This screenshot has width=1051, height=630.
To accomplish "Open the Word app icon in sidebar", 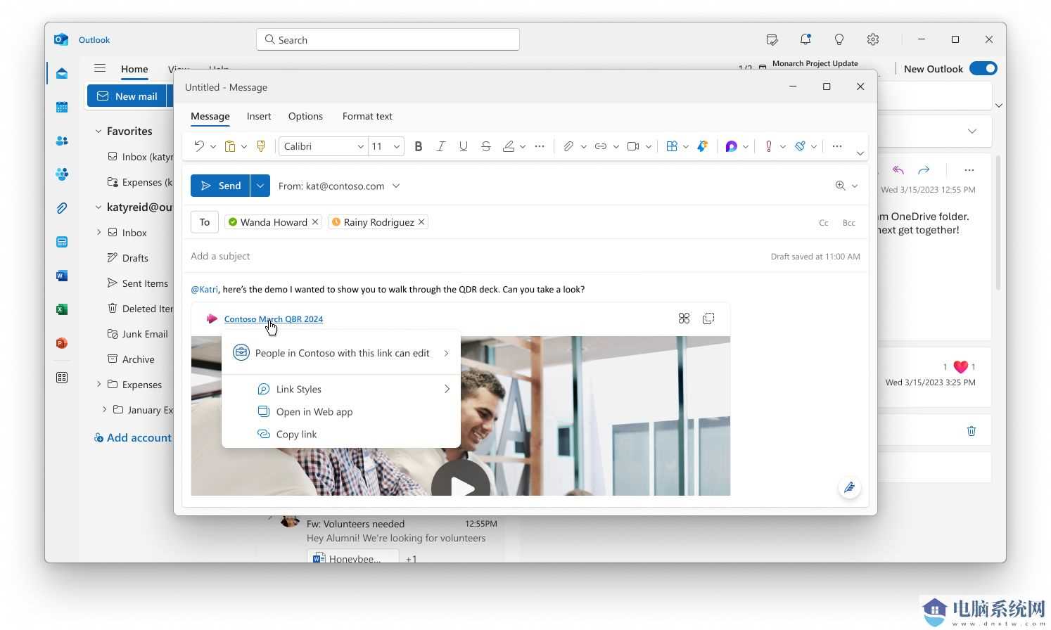I will click(62, 276).
